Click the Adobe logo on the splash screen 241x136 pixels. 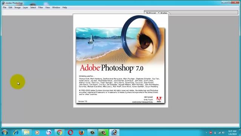[159, 99]
